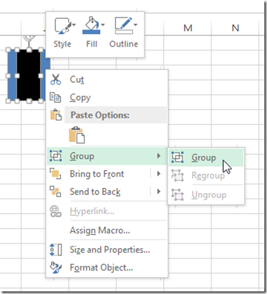Click the Size and Properties icon
The image size is (267, 294).
pyautogui.click(x=56, y=249)
